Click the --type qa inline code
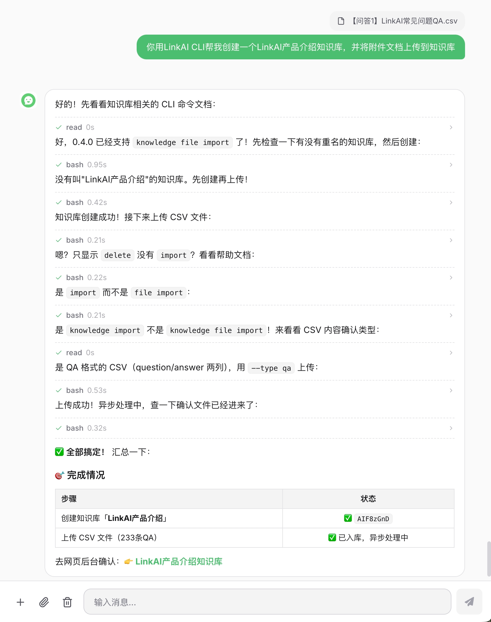Image resolution: width=491 pixels, height=622 pixels. pos(271,368)
